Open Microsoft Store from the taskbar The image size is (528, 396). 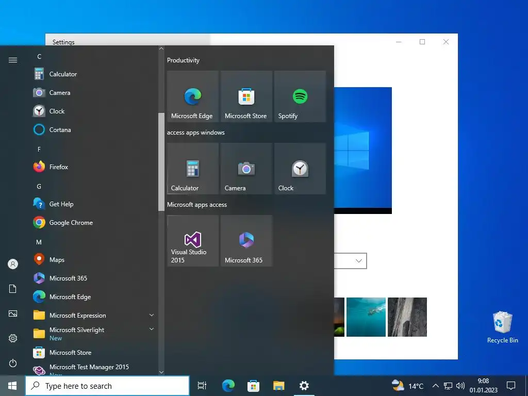click(x=253, y=386)
